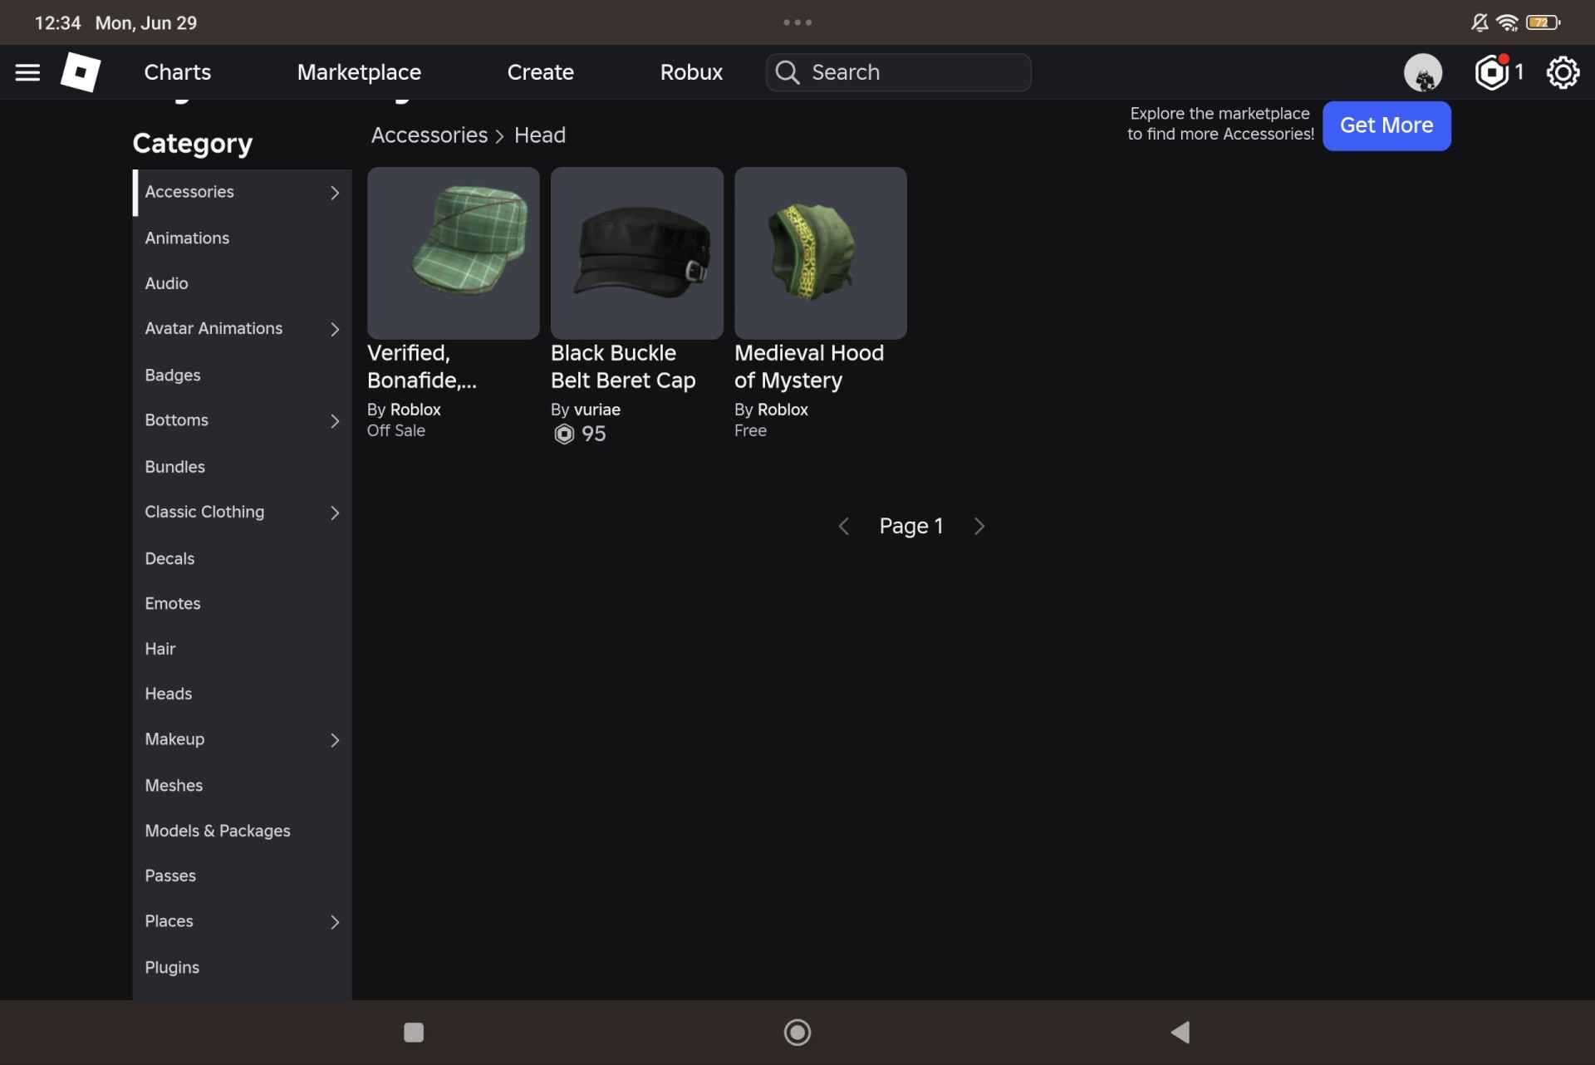Open the Robux tab
1595x1065 pixels.
tap(691, 72)
